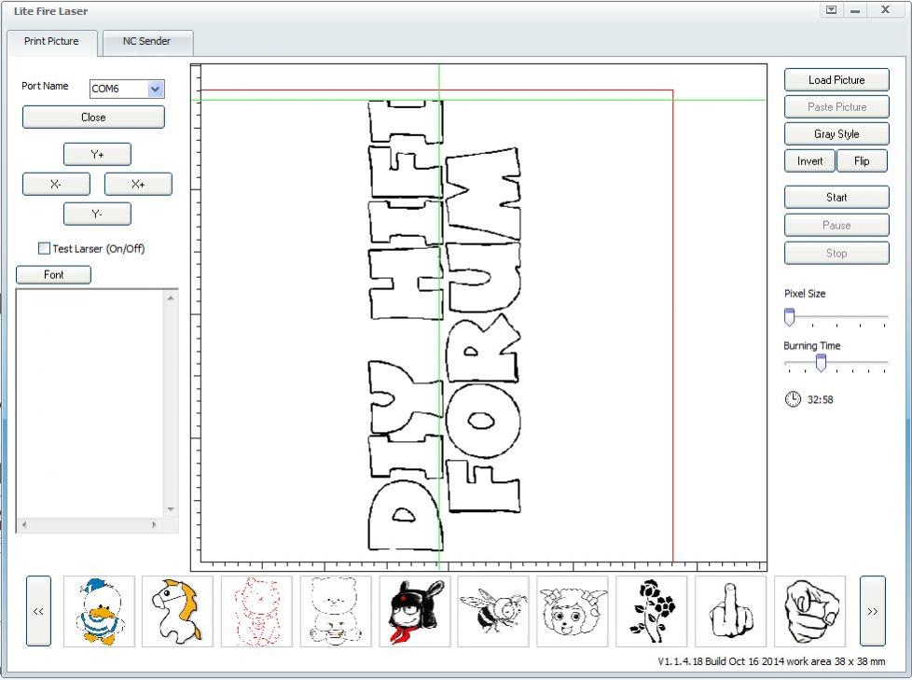912x680 pixels.
Task: Flip the loaded picture
Action: click(862, 161)
